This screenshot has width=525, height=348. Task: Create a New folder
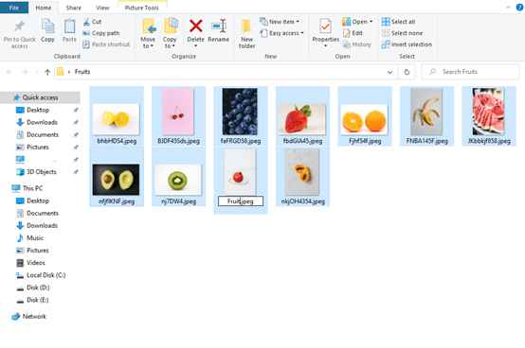(246, 33)
